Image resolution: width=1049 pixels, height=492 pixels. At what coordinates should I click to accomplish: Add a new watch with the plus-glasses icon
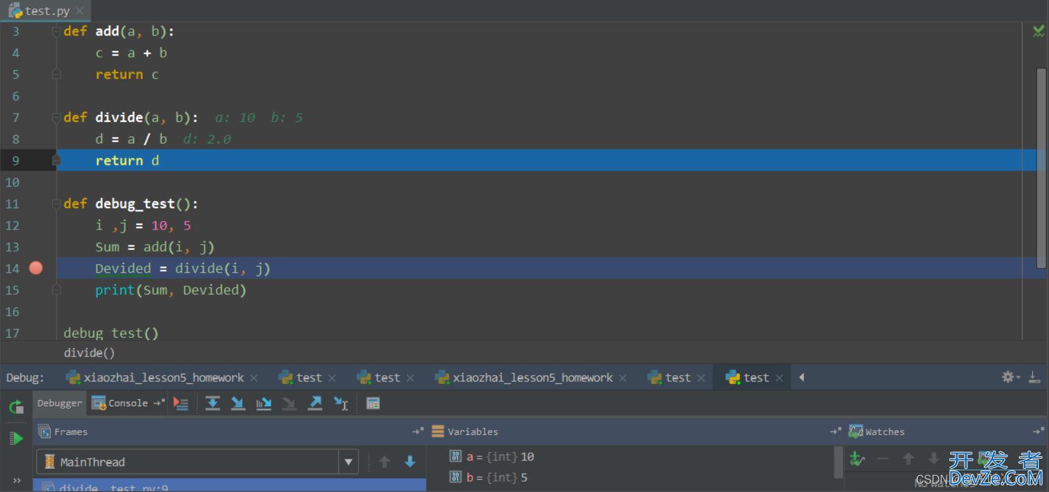click(857, 459)
